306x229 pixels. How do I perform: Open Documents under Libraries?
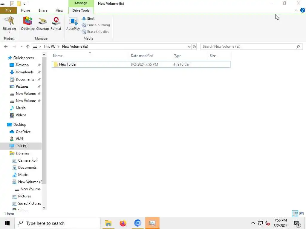coord(27,168)
